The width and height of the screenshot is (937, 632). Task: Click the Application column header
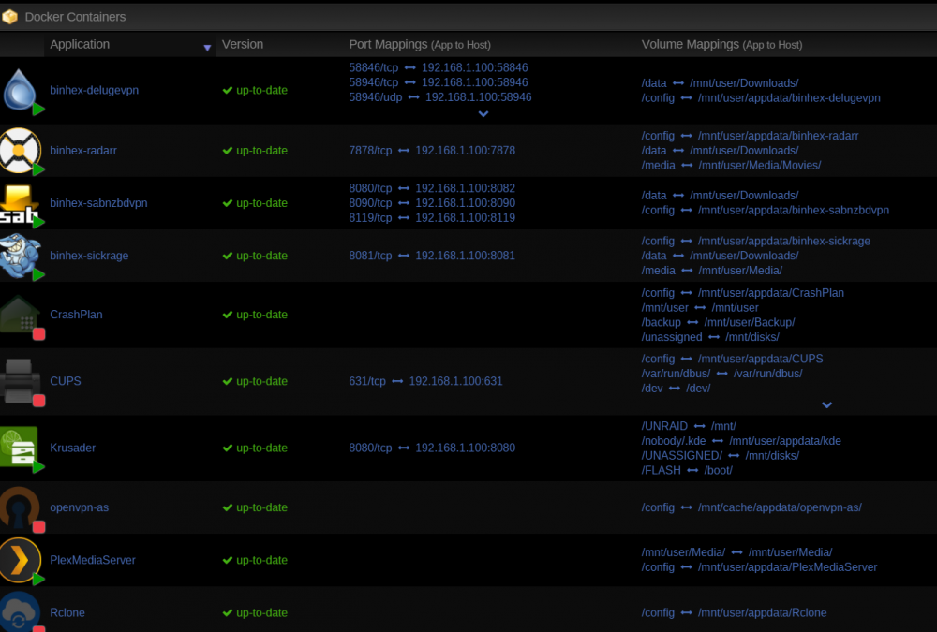pyautogui.click(x=80, y=44)
